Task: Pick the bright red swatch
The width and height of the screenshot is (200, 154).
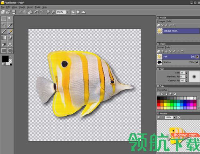Action: [158, 105]
